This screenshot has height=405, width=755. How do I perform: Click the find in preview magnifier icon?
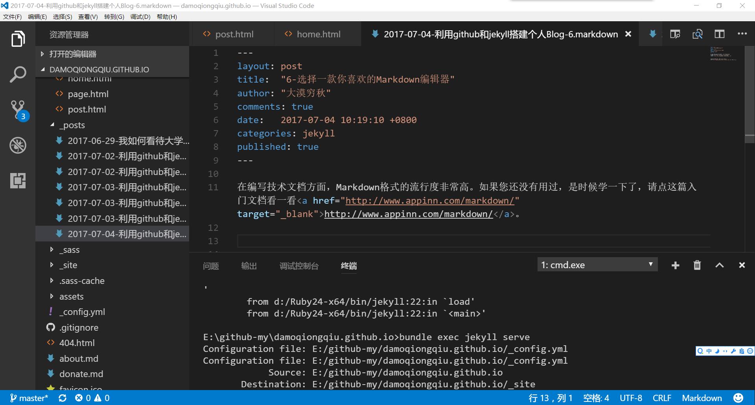[698, 34]
